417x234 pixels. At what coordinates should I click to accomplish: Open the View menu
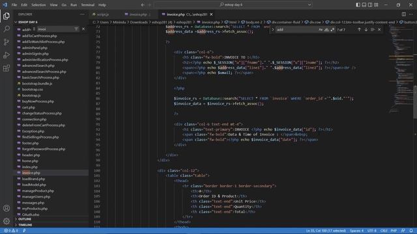[53, 5]
